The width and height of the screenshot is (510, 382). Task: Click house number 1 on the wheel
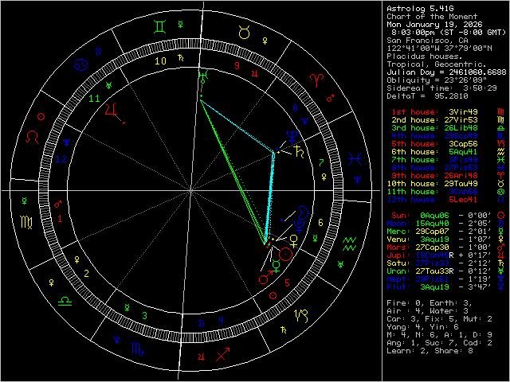pyautogui.click(x=60, y=219)
